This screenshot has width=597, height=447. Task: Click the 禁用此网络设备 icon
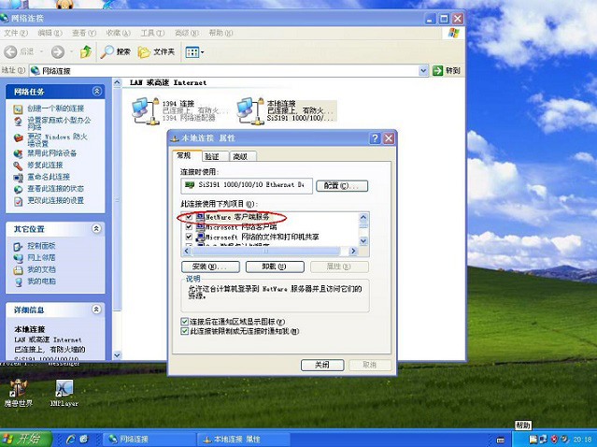click(18, 153)
